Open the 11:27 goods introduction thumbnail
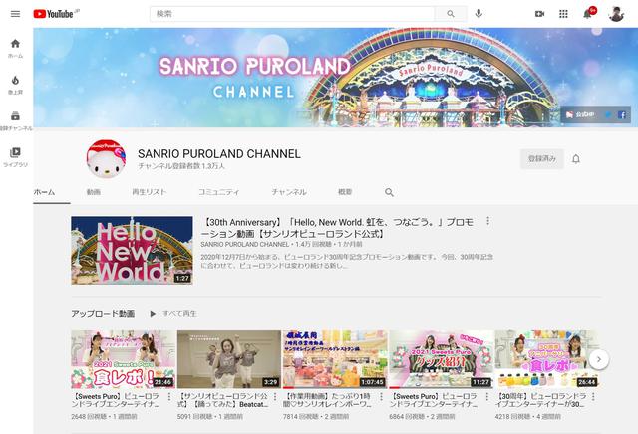 pos(441,359)
